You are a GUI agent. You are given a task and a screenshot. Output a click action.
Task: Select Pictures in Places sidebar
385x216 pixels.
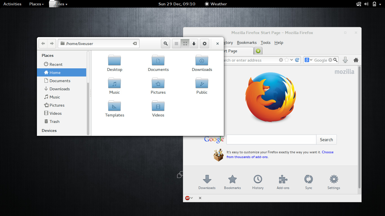[62, 105]
